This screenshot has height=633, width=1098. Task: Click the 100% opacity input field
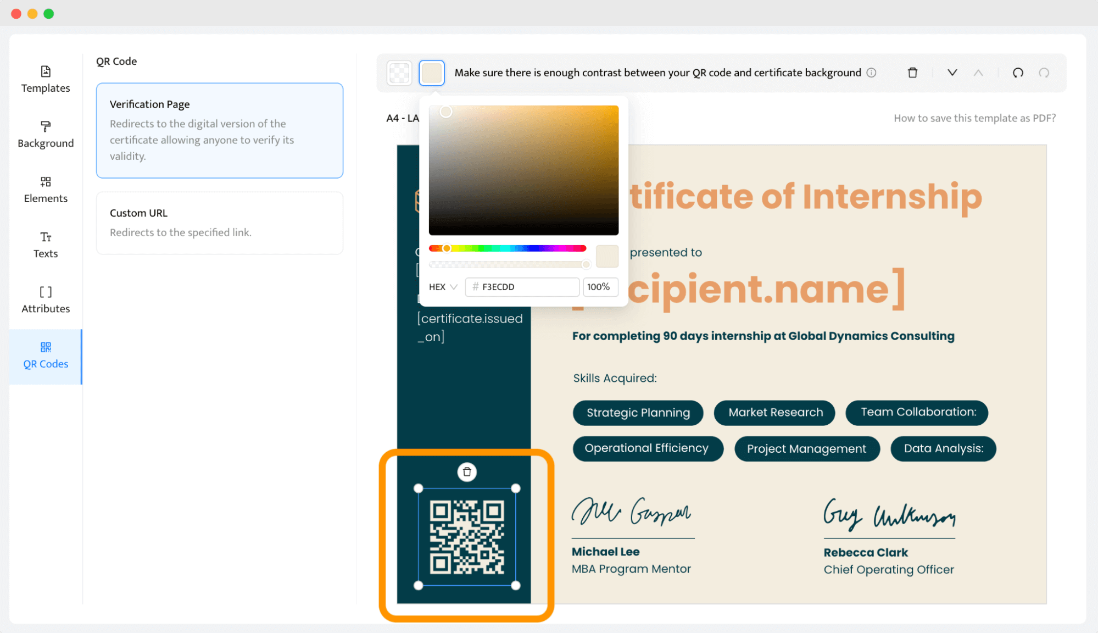[600, 287]
